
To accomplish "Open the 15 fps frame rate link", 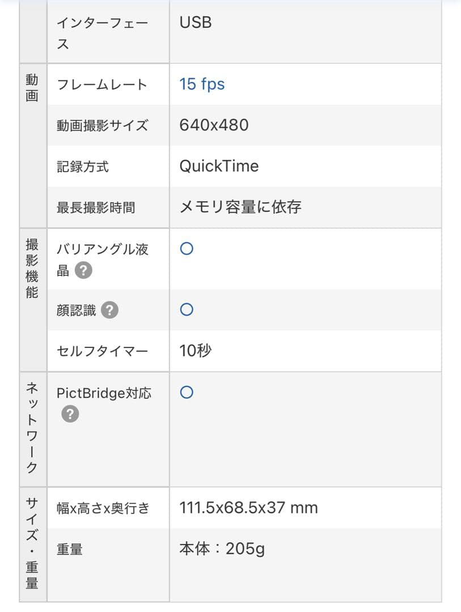I will coord(201,84).
